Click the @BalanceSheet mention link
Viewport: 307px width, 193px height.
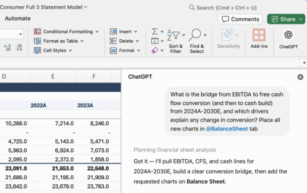(227, 129)
